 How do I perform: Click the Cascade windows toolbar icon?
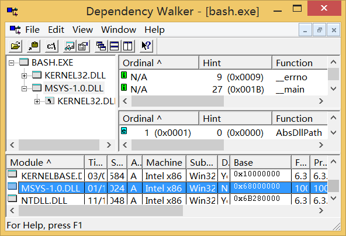coord(101,46)
